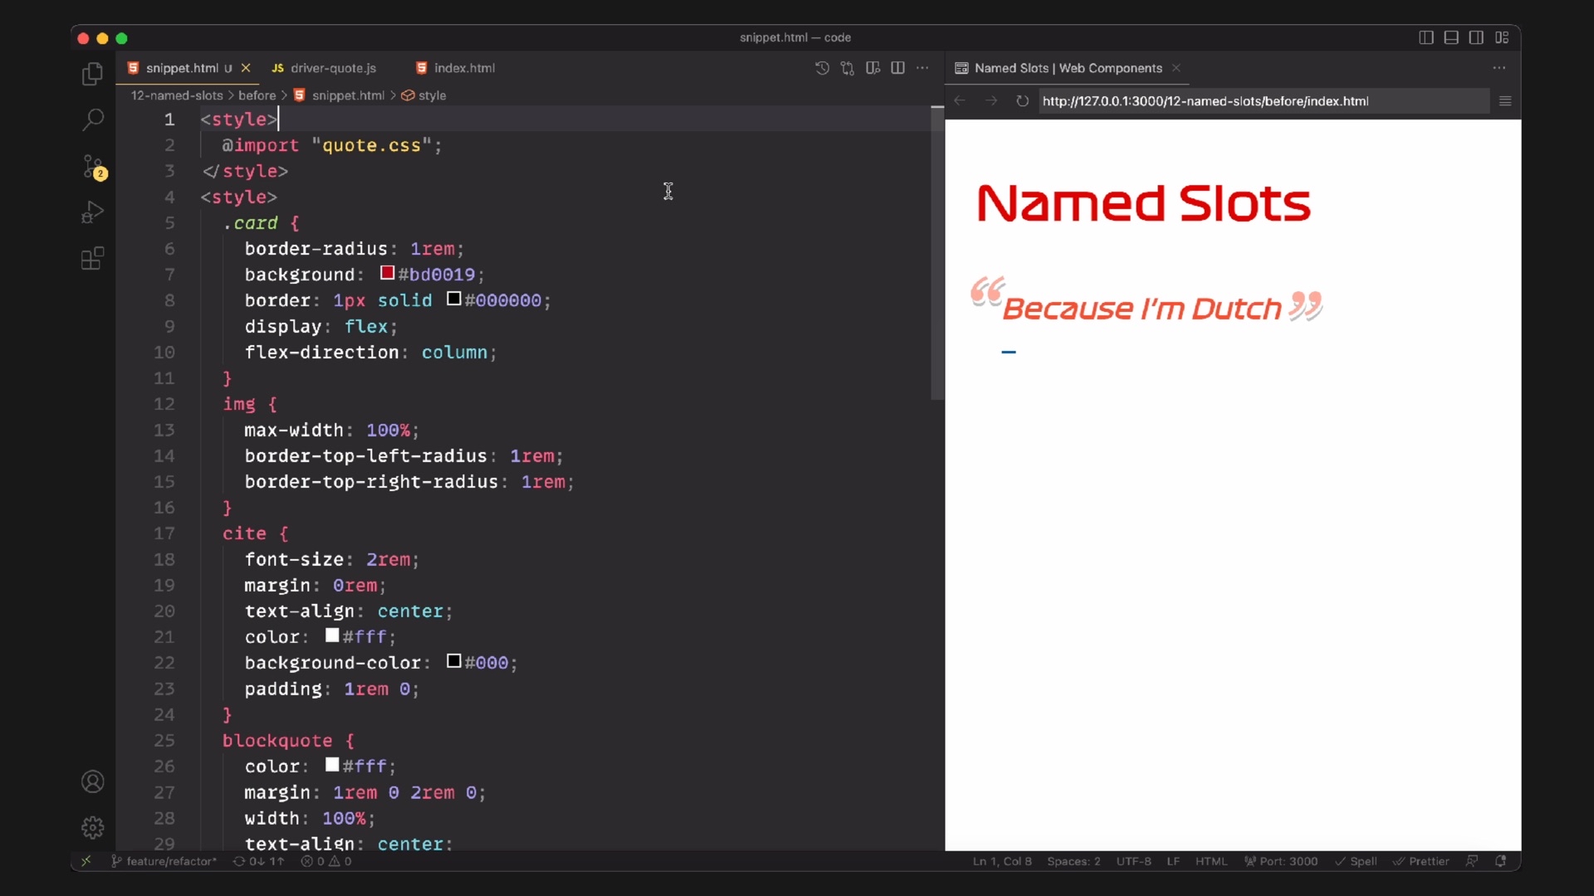The height and width of the screenshot is (896, 1594).
Task: Open the Run and Debug view
Action: pyautogui.click(x=92, y=212)
